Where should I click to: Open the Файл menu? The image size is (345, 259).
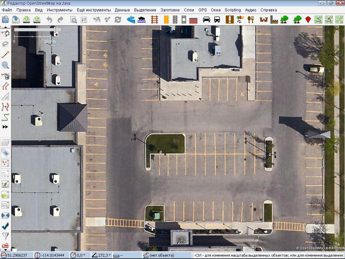(7, 10)
